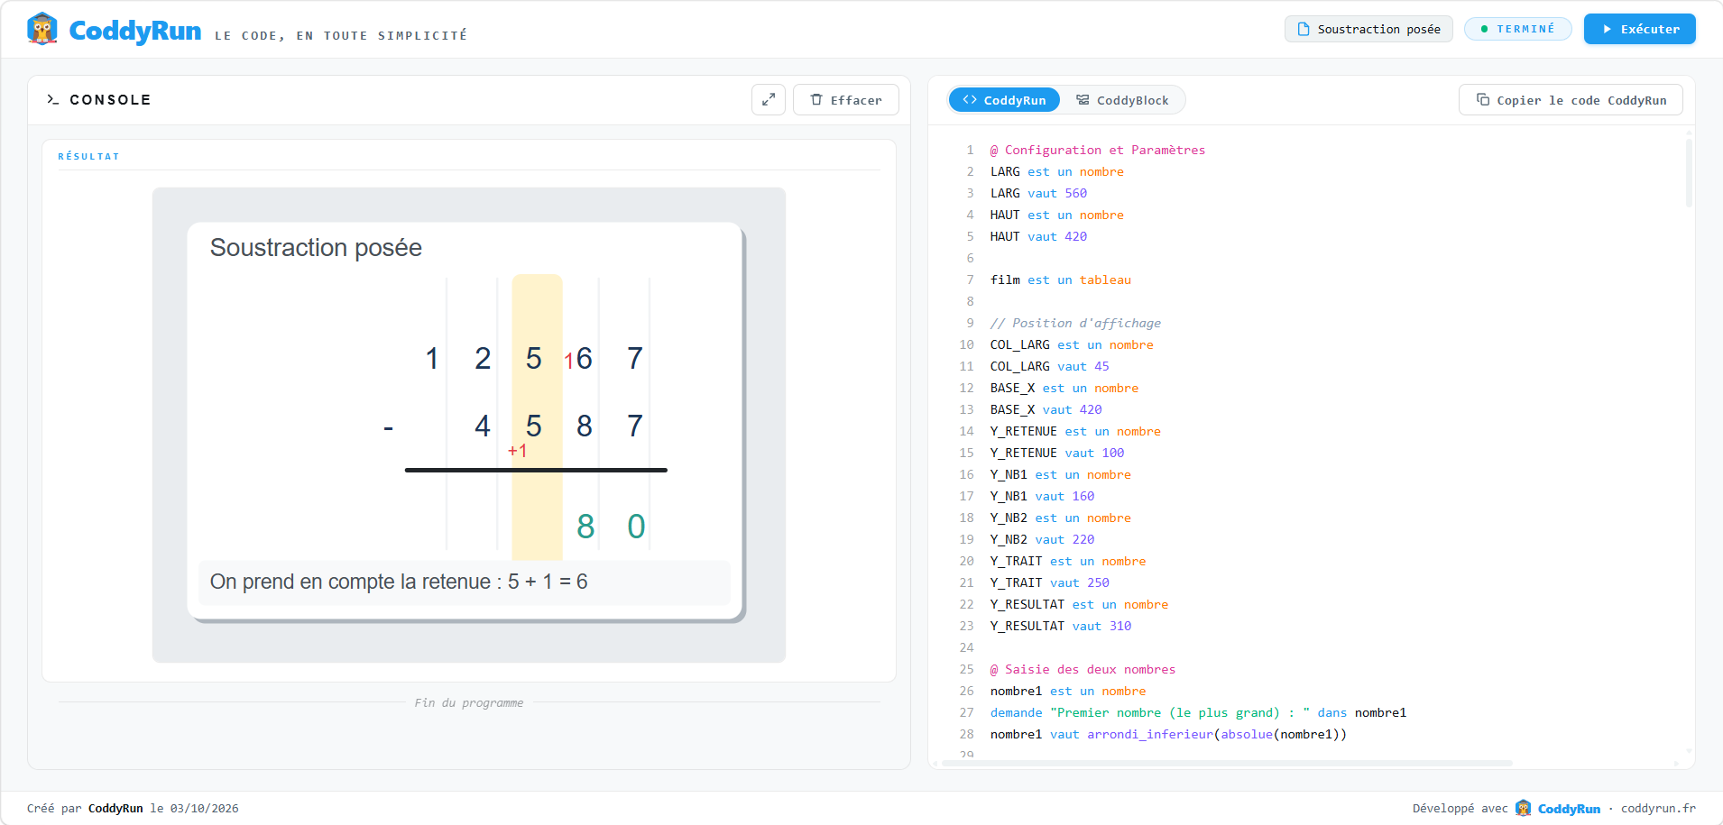
Task: Click section header "@ Saisie des deux nombres"
Action: [1083, 669]
